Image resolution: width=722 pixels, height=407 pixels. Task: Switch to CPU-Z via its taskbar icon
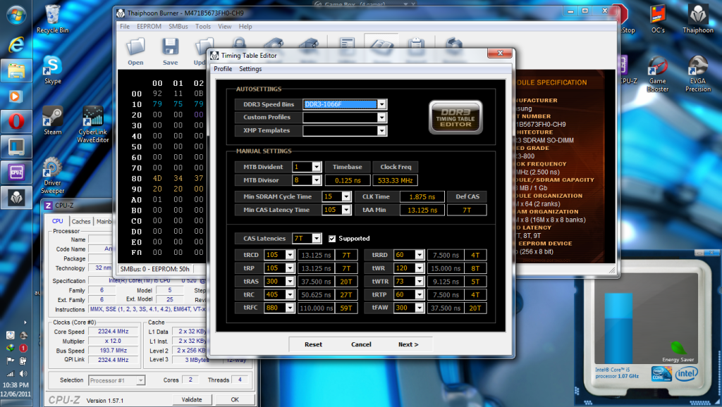pyautogui.click(x=16, y=172)
